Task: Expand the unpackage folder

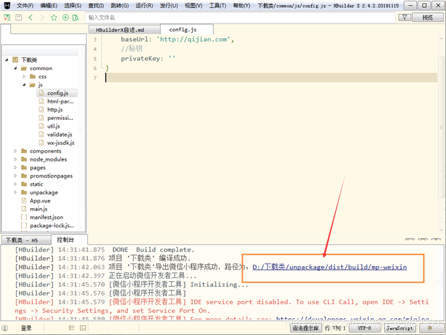Action: point(15,192)
